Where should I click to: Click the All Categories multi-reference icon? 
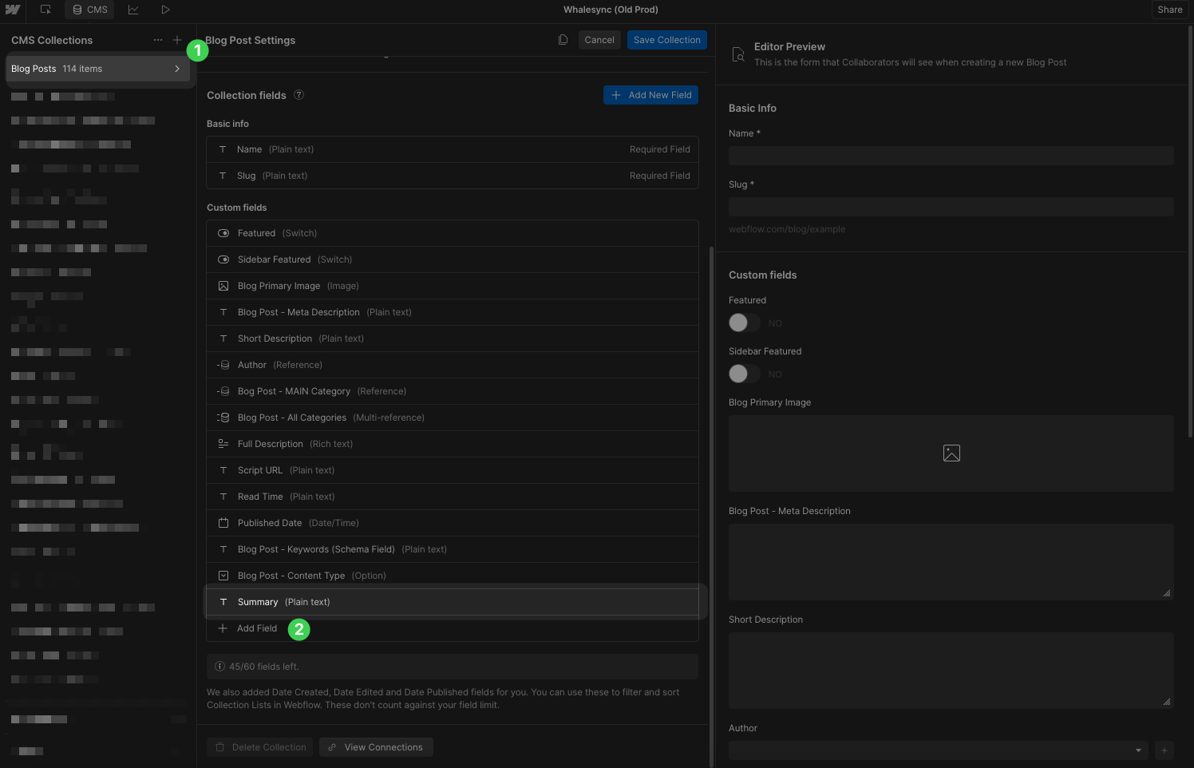coord(223,418)
